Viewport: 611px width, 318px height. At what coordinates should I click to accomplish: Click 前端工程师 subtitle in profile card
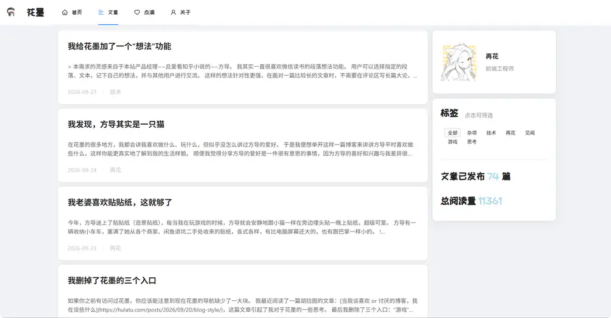click(500, 69)
